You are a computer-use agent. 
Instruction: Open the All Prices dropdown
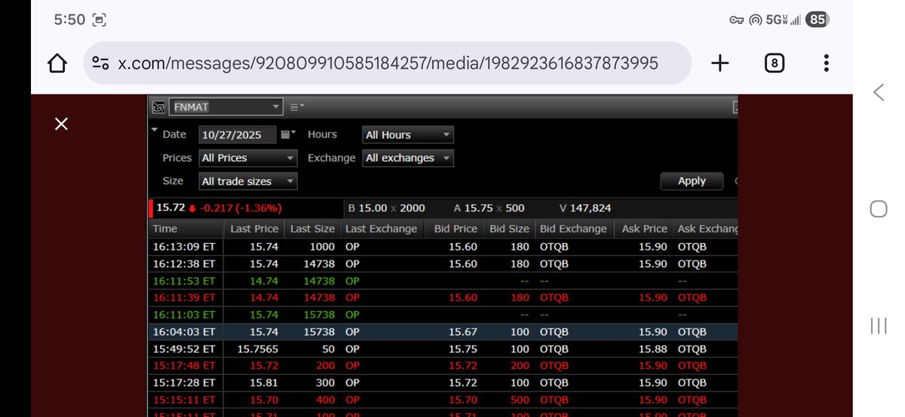point(248,158)
